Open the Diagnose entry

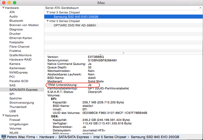[x=16, y=29]
